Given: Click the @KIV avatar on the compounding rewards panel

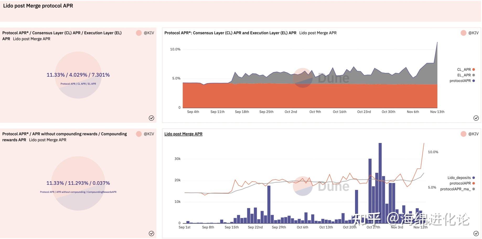Looking at the screenshot, I should pyautogui.click(x=139, y=134).
